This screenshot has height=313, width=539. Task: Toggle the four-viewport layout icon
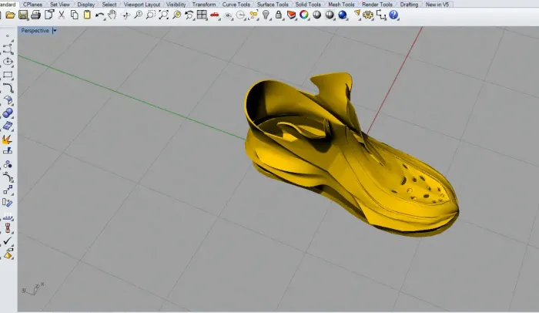tap(202, 15)
